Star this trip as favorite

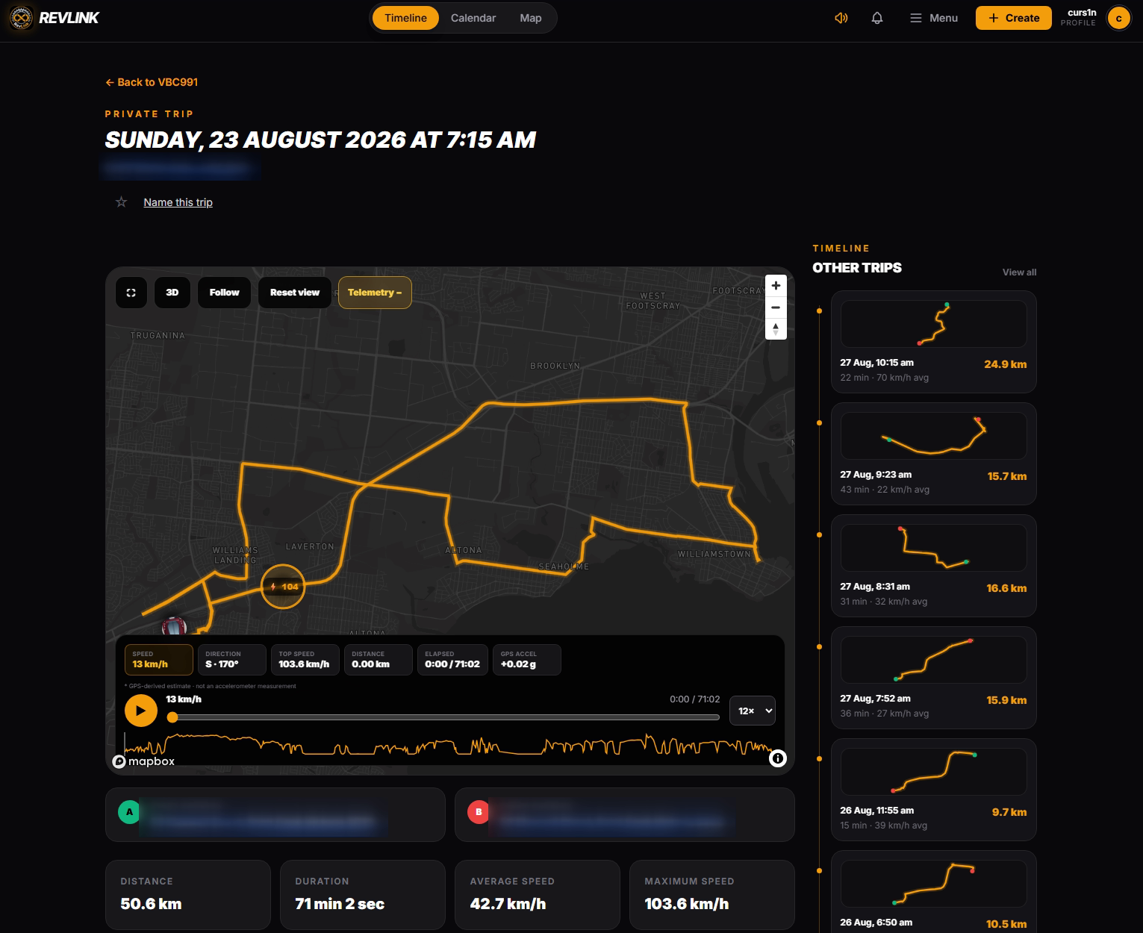(x=121, y=202)
